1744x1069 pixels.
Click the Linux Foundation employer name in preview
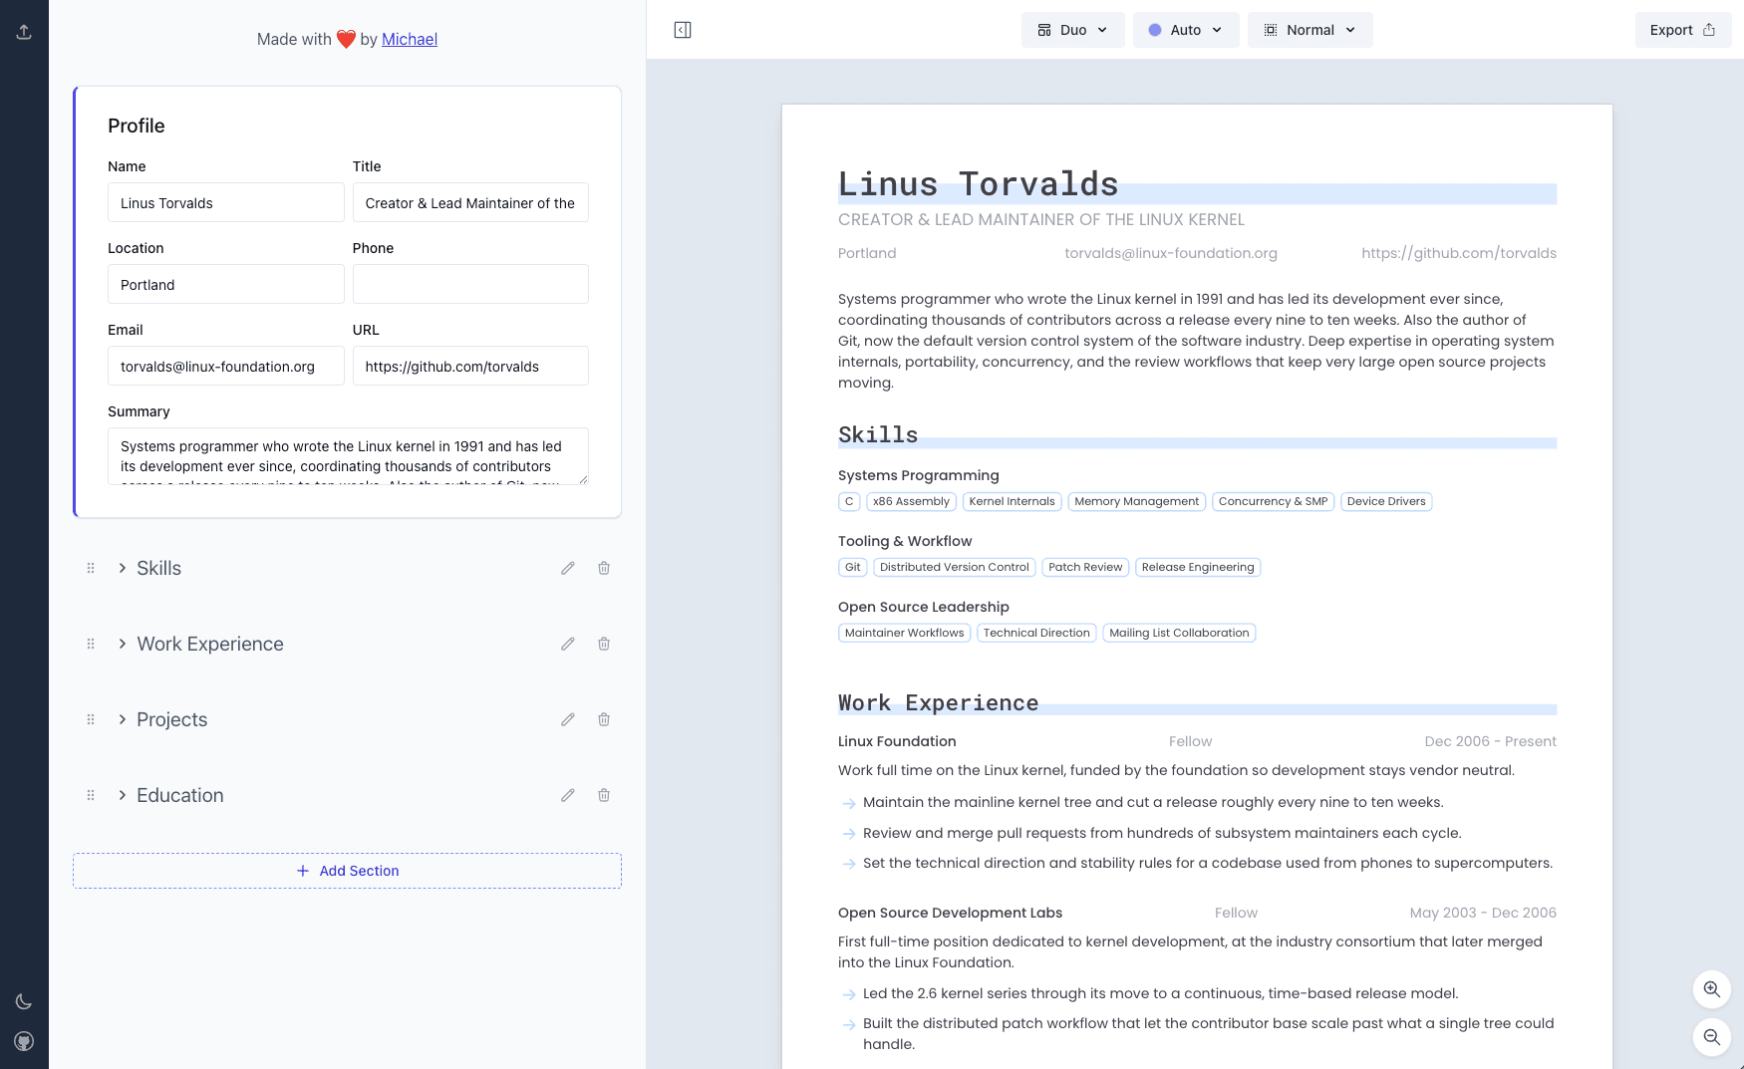pos(897,741)
